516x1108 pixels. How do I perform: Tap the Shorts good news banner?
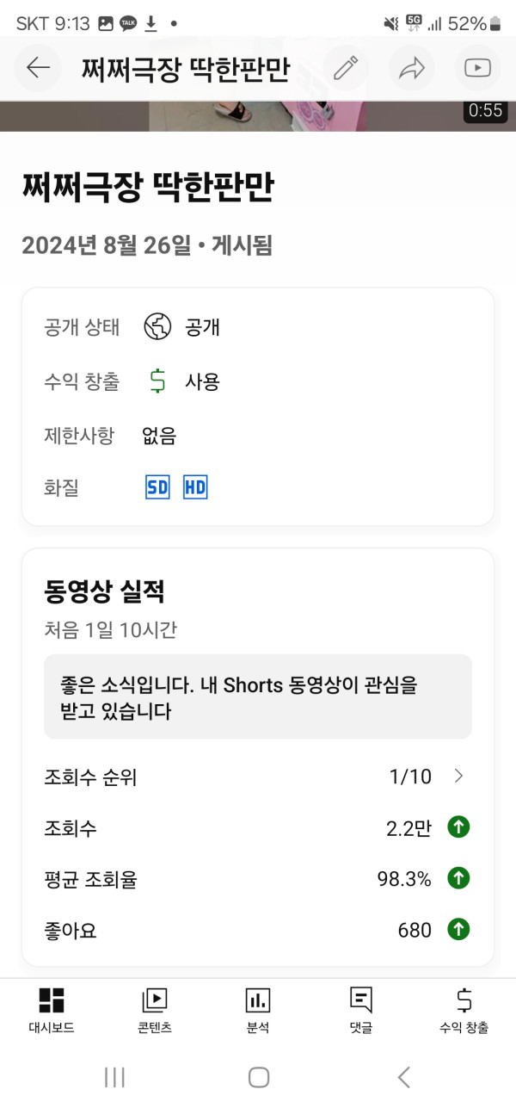point(258,696)
